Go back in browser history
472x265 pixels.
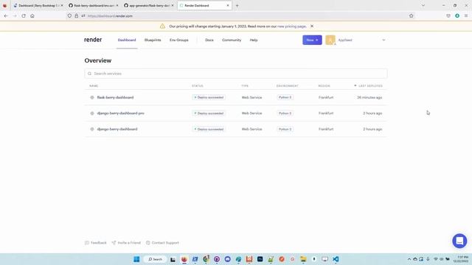pos(6,16)
